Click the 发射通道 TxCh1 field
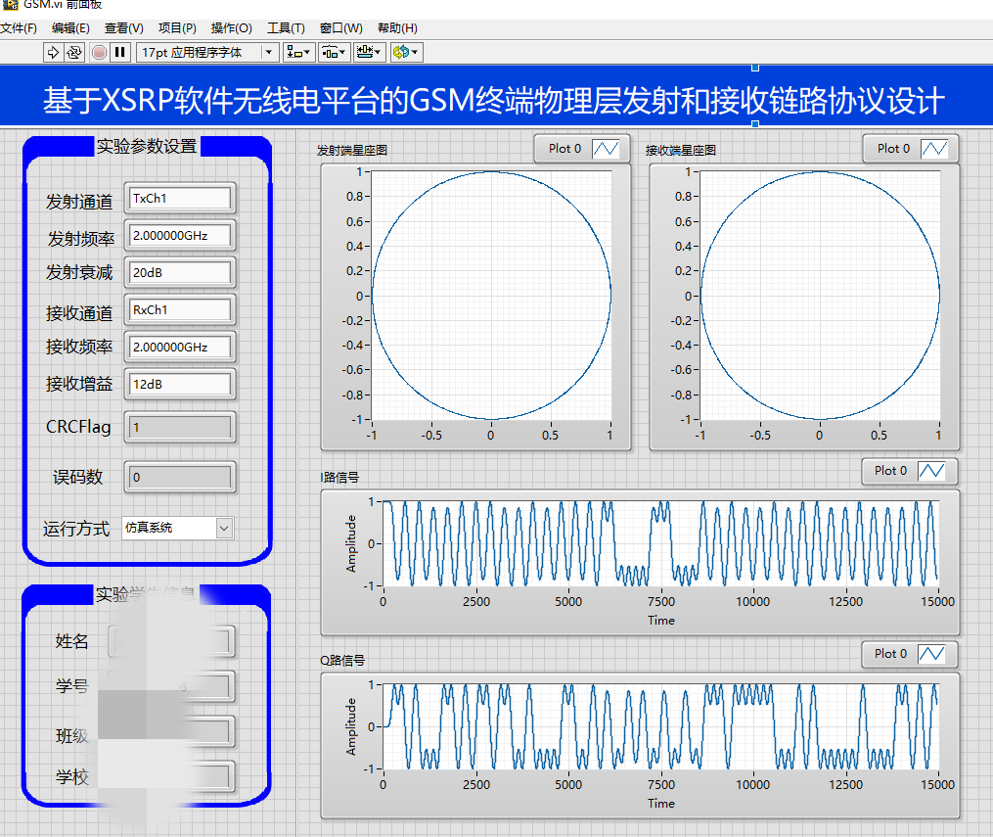Viewport: 993px width, 837px height. (x=180, y=199)
